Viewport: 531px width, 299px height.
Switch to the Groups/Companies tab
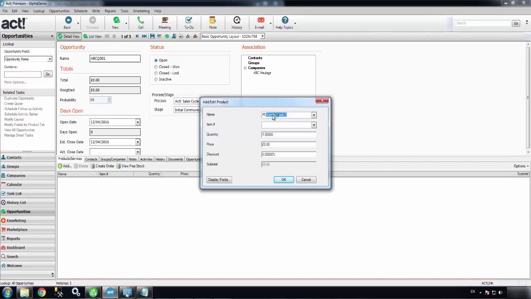tap(113, 159)
